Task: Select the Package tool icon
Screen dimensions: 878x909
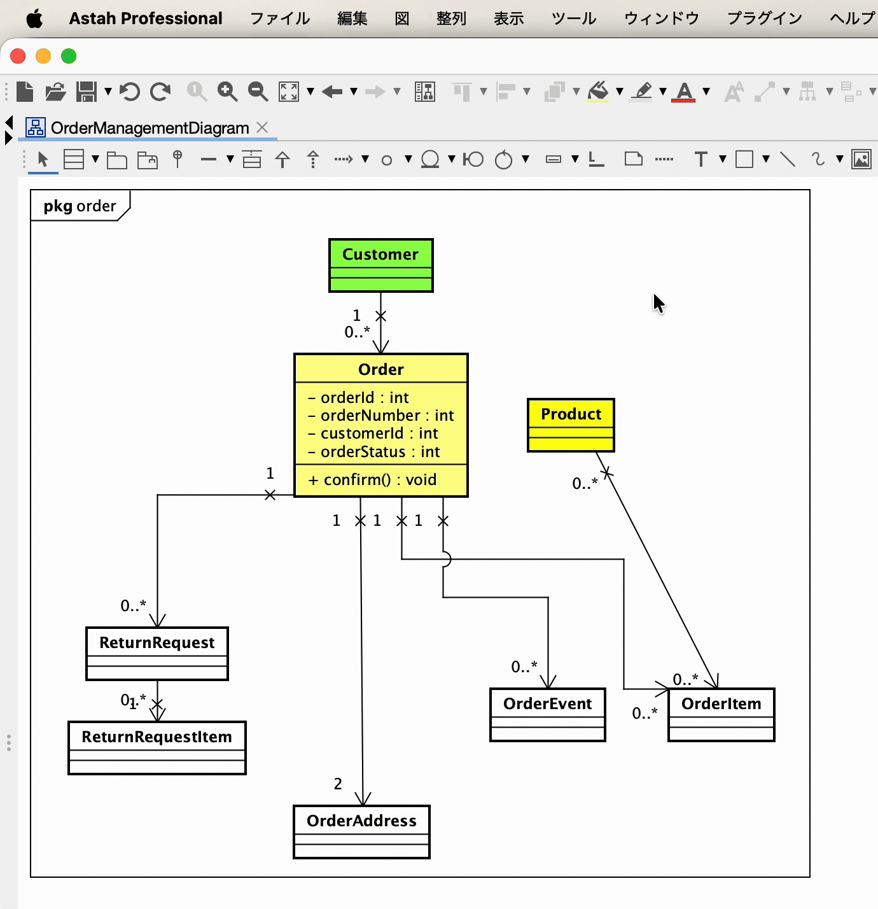Action: coord(117,159)
